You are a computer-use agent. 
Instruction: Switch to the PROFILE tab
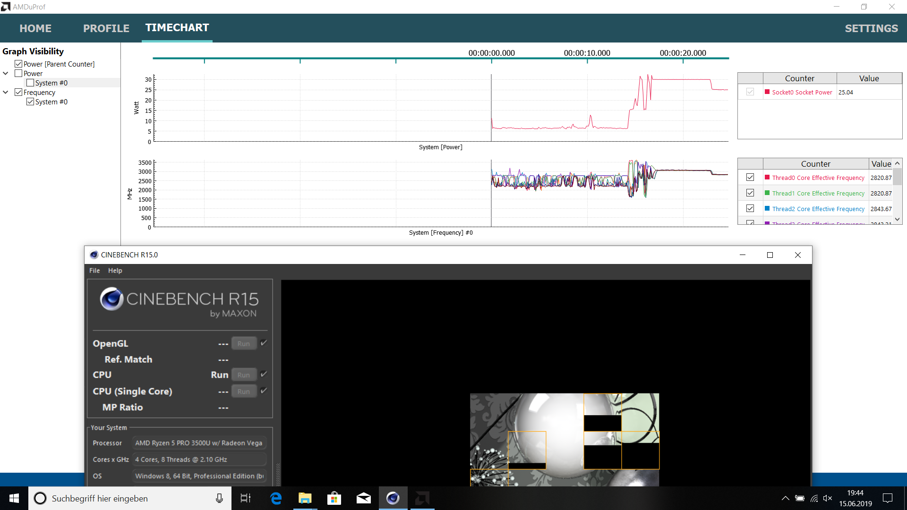(106, 28)
